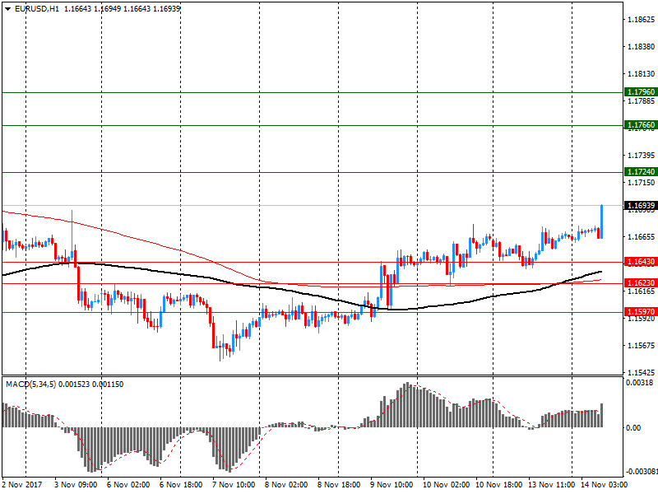Viewport: 658px width, 494px height.
Task: Select the EURUSD,H1 chart title text
Action: click(x=36, y=9)
